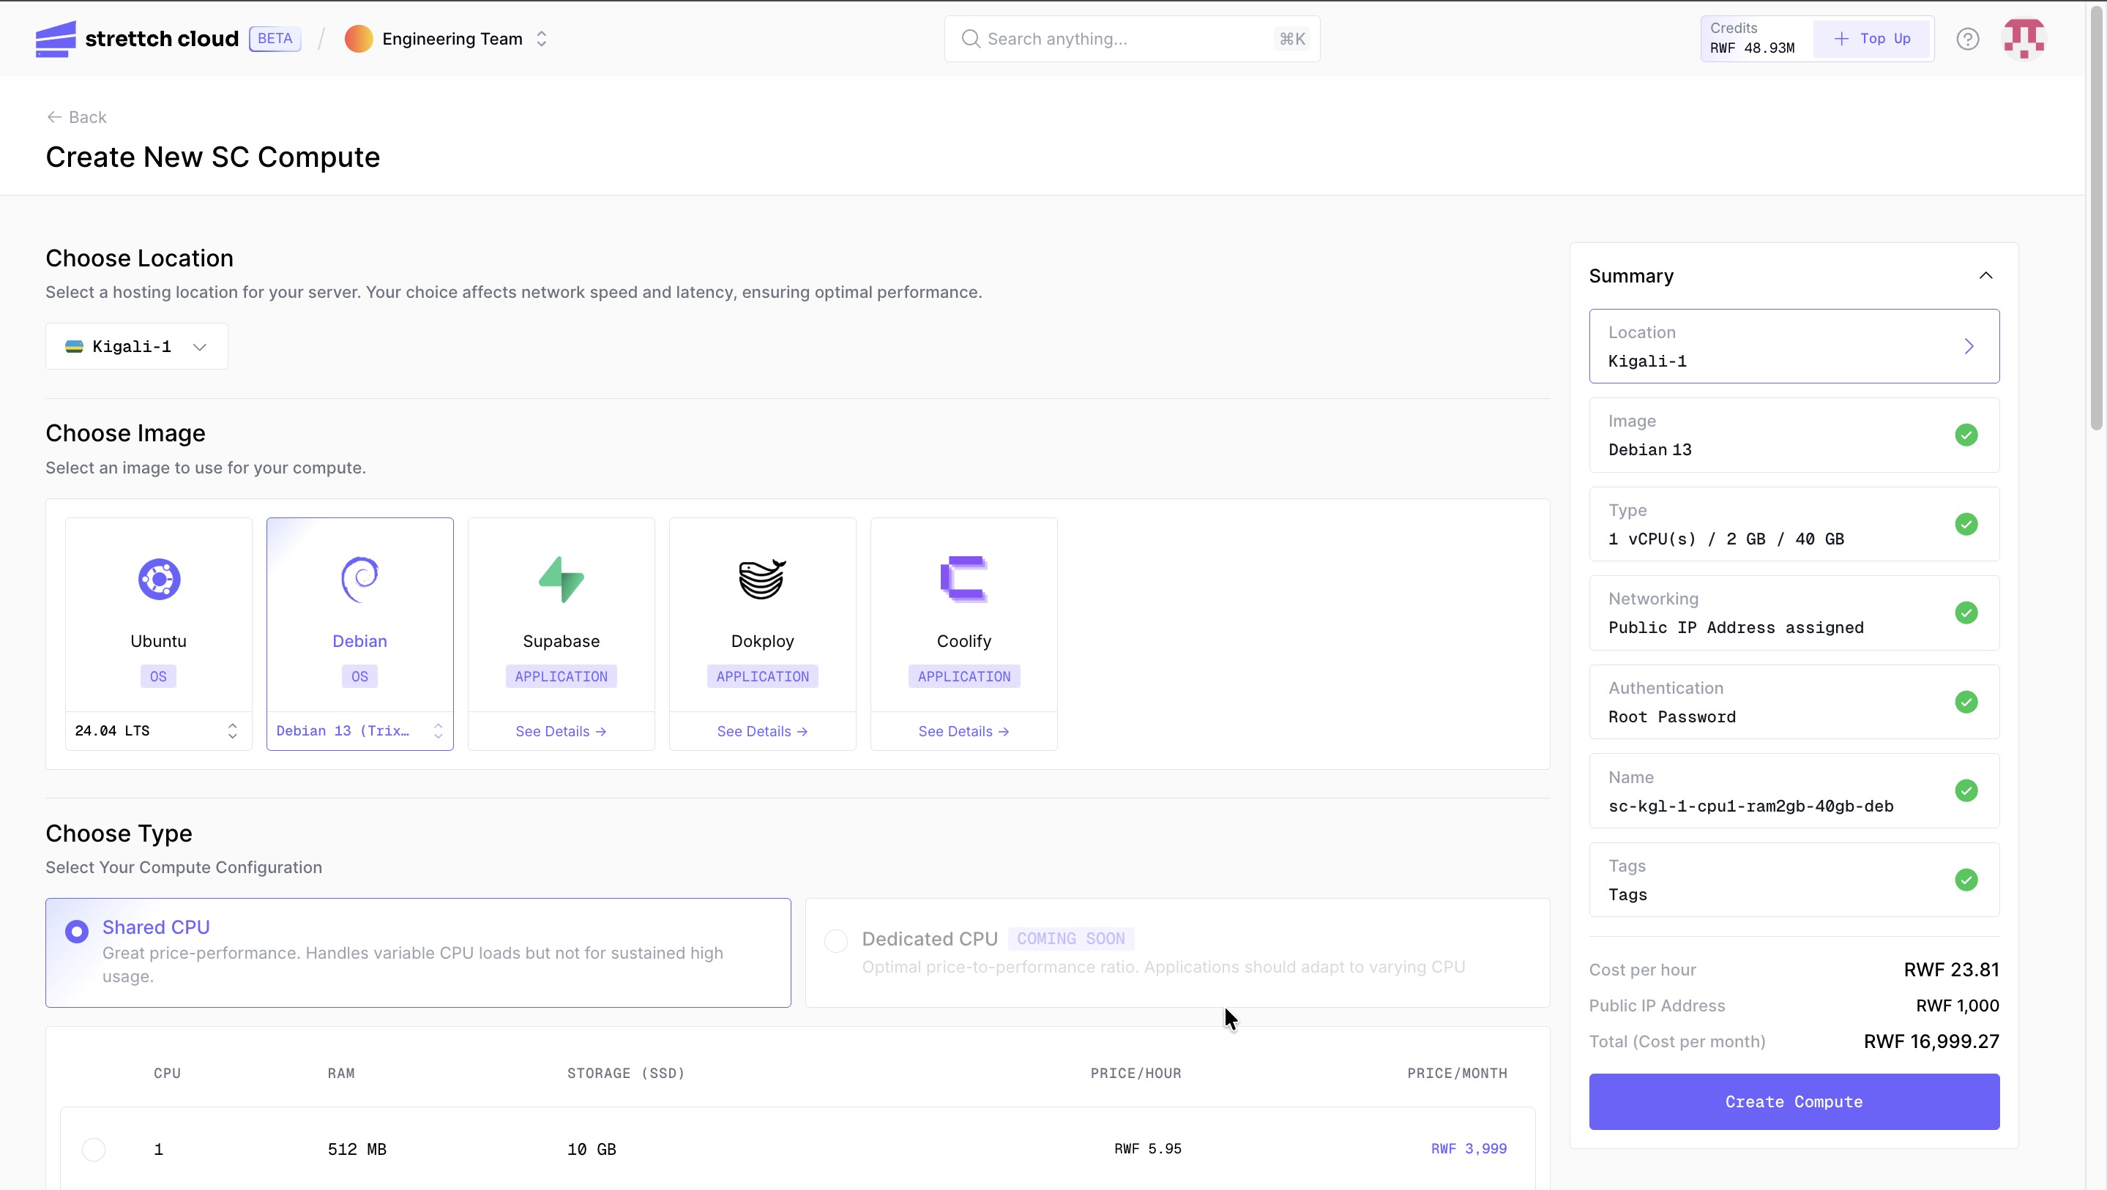The image size is (2107, 1190).
Task: Focus the Search anything field
Action: [1132, 40]
